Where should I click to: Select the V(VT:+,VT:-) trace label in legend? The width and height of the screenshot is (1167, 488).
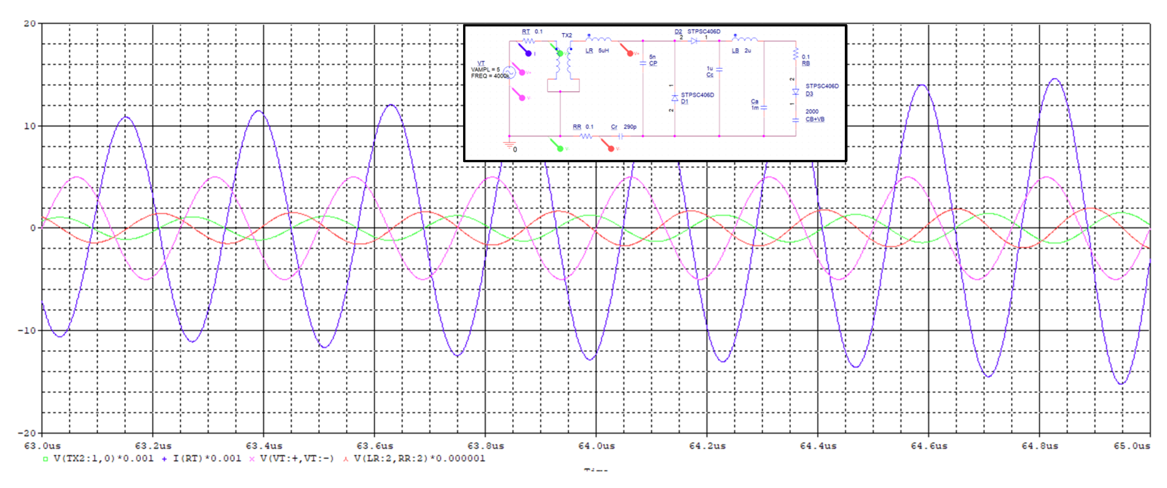[x=297, y=459]
